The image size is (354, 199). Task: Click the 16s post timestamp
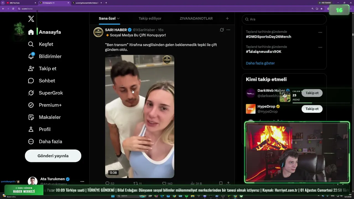coord(161,30)
